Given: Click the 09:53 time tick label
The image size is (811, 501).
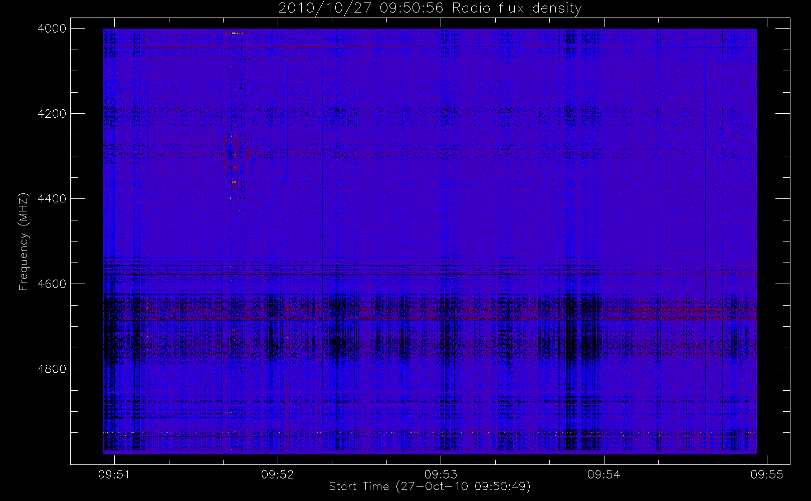Looking at the screenshot, I should 441,474.
